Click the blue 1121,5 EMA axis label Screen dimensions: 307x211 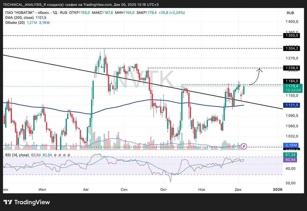click(x=292, y=105)
